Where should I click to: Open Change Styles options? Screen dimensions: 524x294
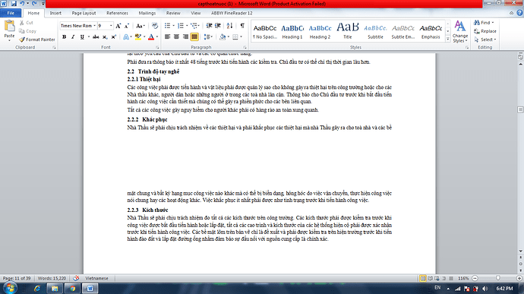(x=460, y=31)
